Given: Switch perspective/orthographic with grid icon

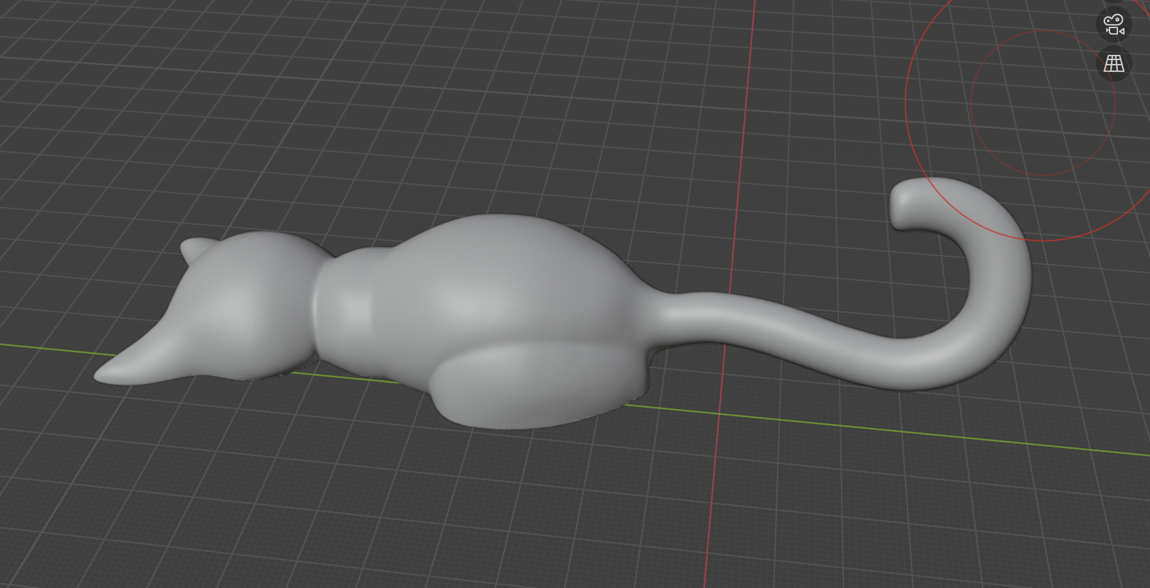Looking at the screenshot, I should coord(1113,63).
